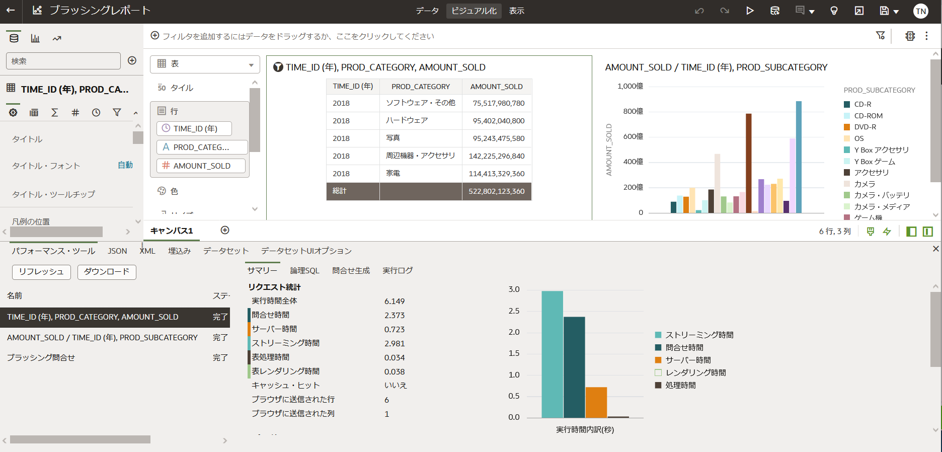Screen dimensions: 942x452
Task: Click the undo icon
Action: [x=699, y=11]
